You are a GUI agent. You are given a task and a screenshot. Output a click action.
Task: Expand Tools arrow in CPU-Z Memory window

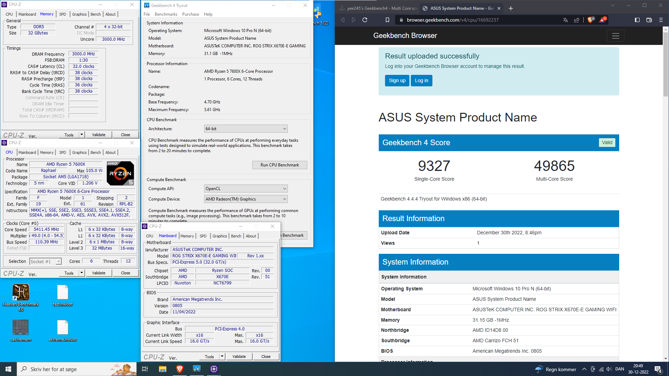coord(82,135)
